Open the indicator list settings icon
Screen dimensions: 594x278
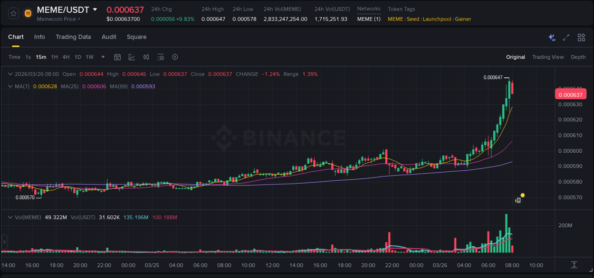point(160,57)
